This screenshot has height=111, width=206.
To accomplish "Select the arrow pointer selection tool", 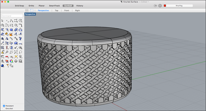I will coord(2,21).
